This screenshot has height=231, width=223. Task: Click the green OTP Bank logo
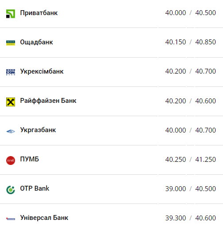[x=11, y=190]
